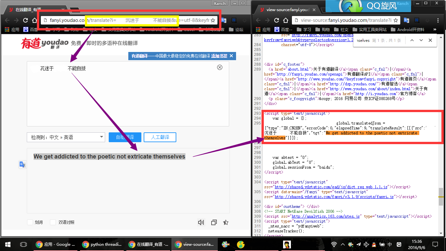Open the 论坛 bookmark folder in the left window
Screen dimensions: 446x251
point(236,29)
